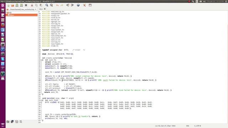Undo last edit
The width and height of the screenshot is (228, 128).
(x=57, y=5)
